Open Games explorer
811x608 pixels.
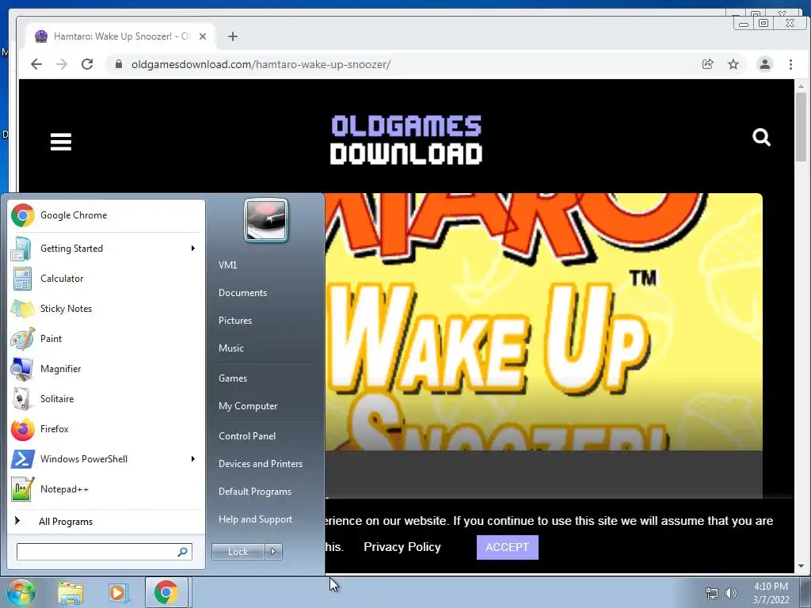[233, 378]
